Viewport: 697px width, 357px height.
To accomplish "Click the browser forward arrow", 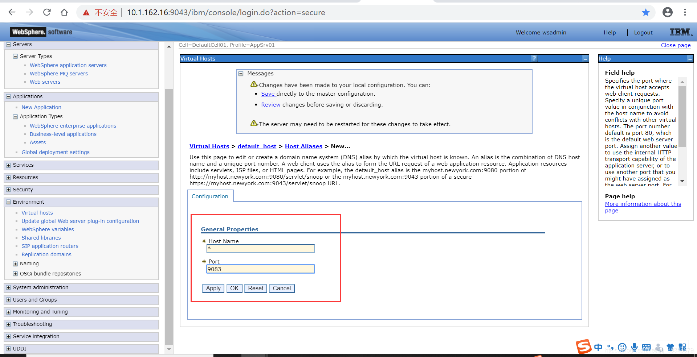I will pos(29,12).
